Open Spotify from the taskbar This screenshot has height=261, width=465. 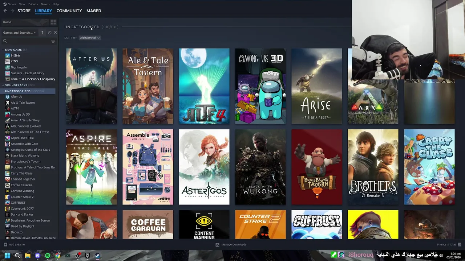(48, 256)
